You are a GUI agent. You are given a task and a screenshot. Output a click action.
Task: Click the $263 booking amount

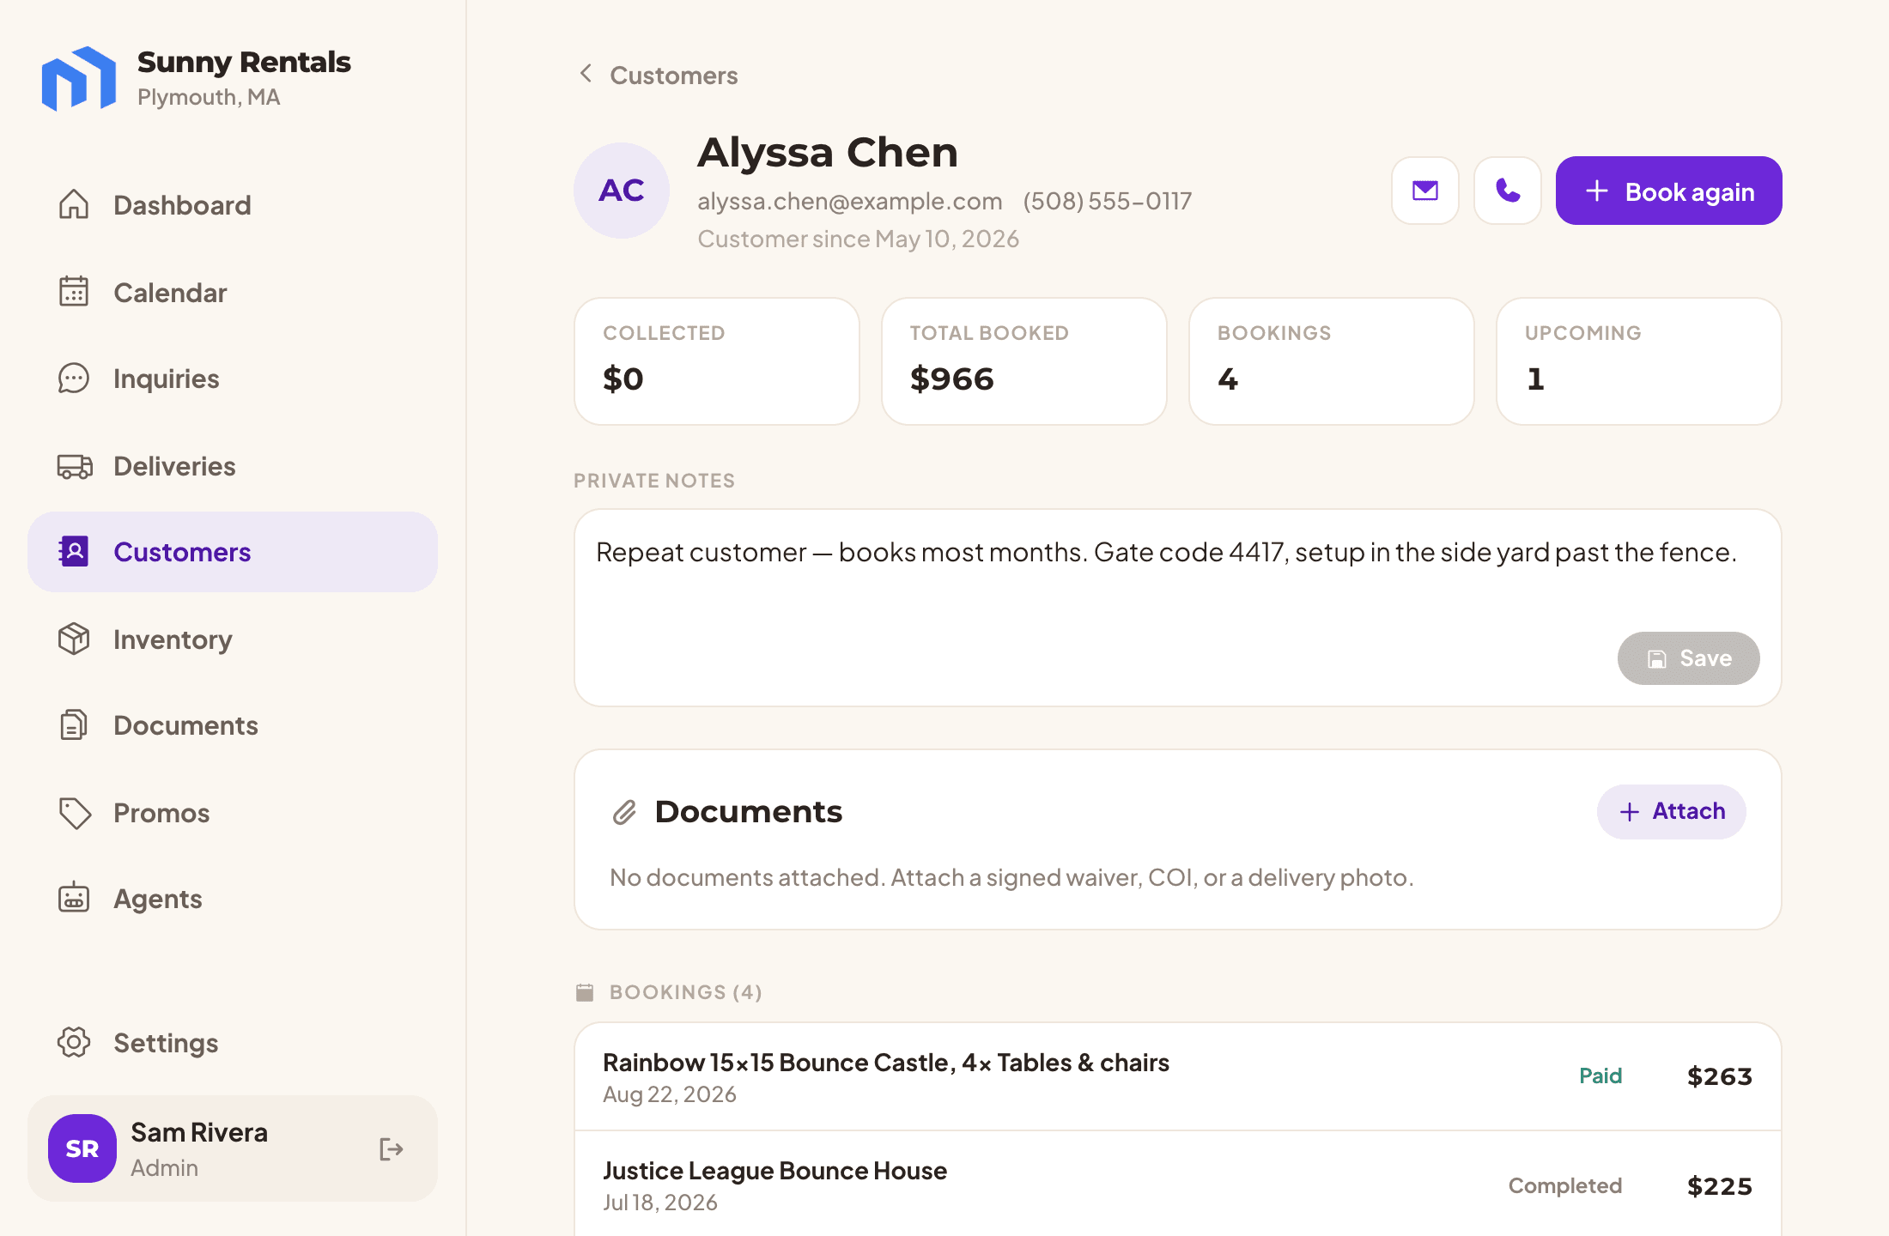1719,1076
